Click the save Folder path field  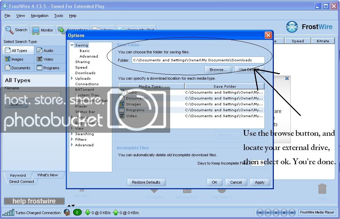[198, 60]
